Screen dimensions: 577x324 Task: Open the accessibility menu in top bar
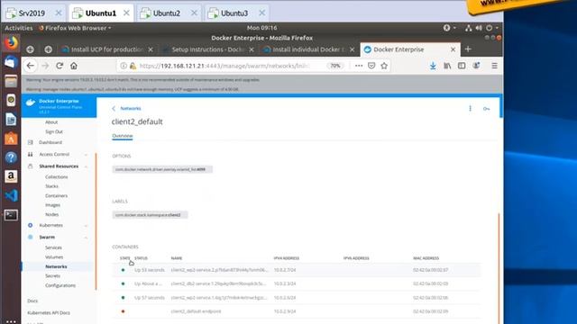449,28
